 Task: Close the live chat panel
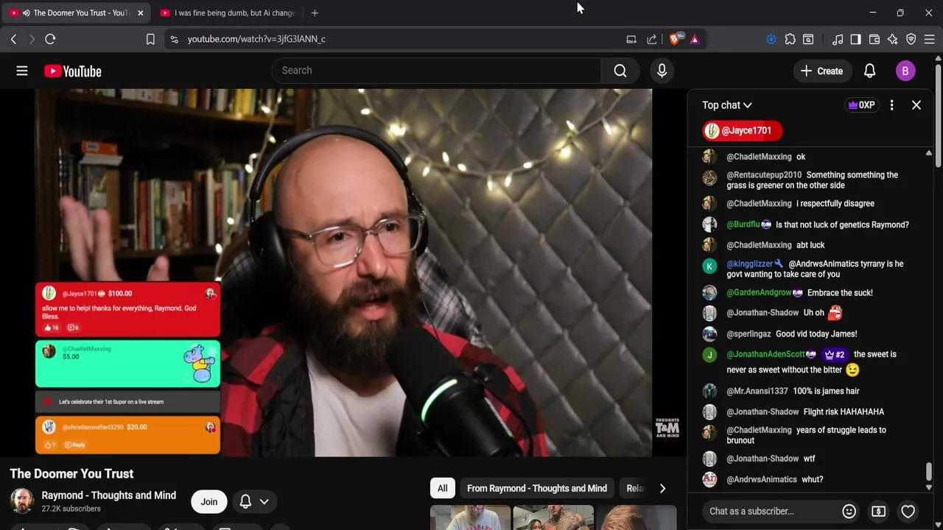(x=916, y=105)
